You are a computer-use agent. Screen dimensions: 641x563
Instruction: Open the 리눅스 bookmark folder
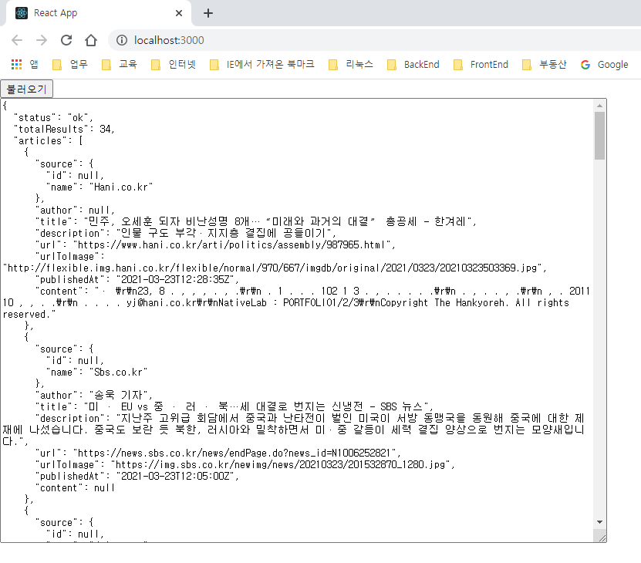pos(351,64)
